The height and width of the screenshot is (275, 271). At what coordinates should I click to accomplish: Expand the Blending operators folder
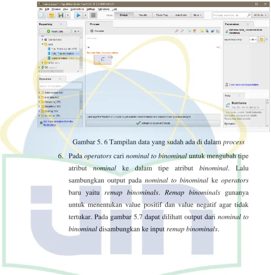tap(39, 97)
